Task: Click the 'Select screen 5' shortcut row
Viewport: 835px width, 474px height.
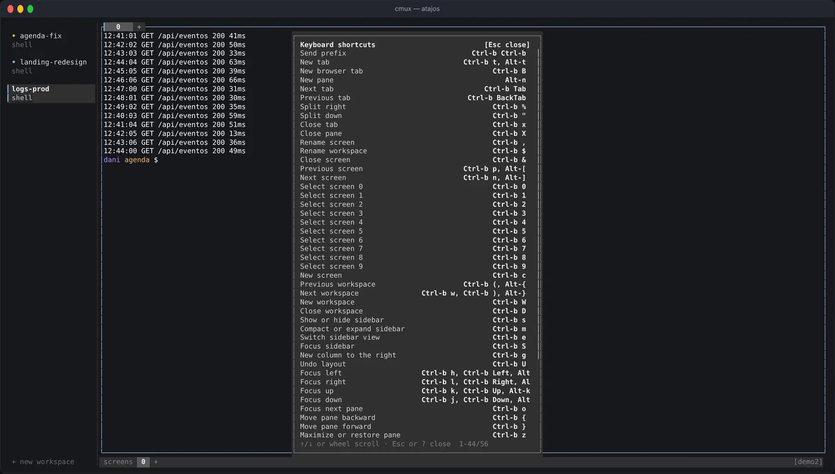Action: [x=413, y=231]
